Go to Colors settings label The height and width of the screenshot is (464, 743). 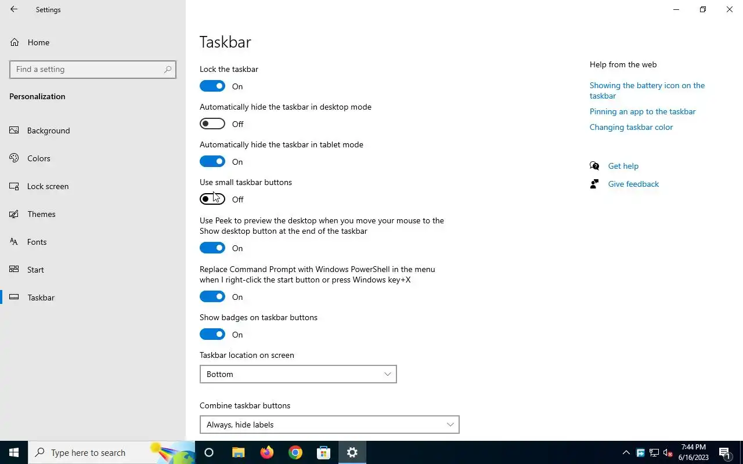(39, 158)
